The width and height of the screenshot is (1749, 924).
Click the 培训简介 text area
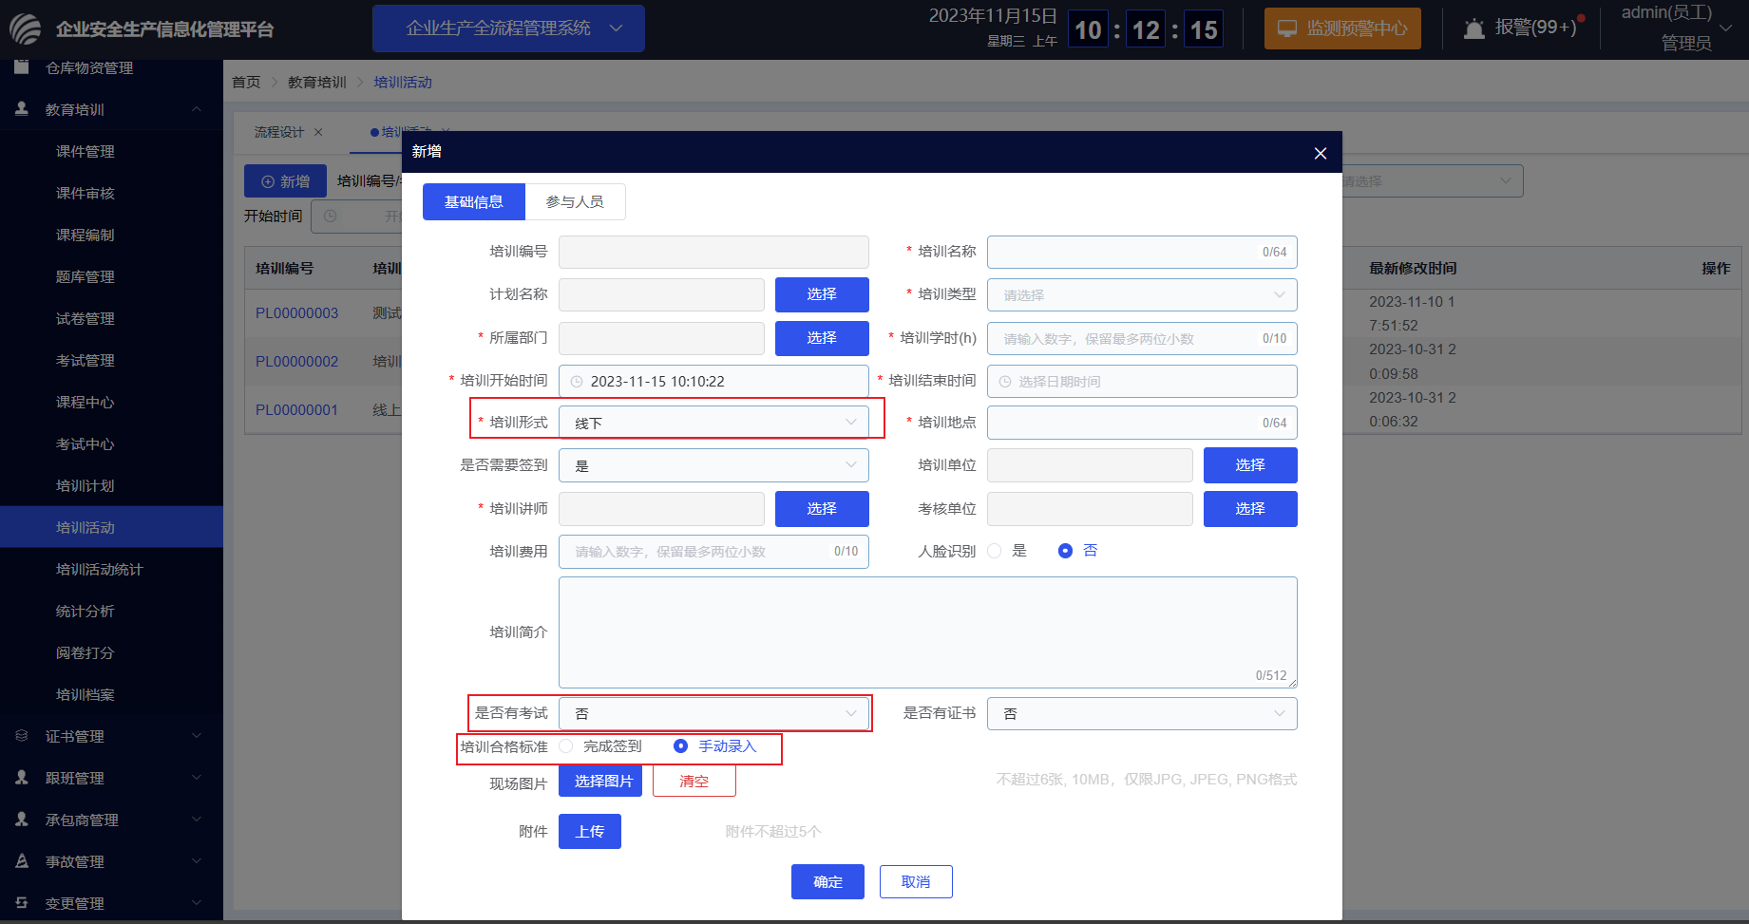(x=928, y=632)
